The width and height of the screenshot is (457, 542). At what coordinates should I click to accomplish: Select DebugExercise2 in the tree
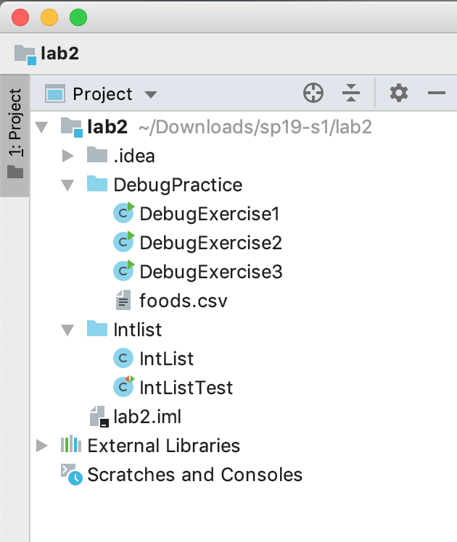(210, 243)
